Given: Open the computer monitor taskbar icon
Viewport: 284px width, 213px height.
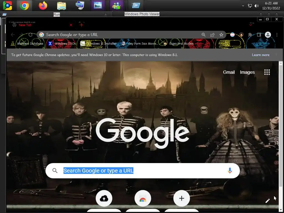Looking at the screenshot, I should click(x=80, y=6).
